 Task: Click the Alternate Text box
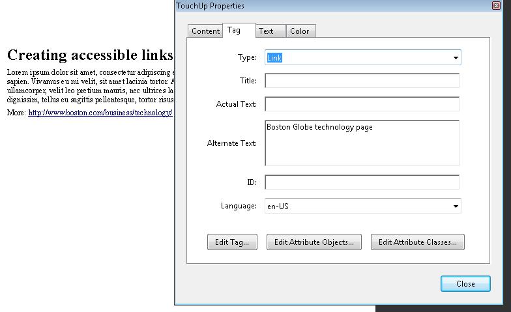(362, 143)
